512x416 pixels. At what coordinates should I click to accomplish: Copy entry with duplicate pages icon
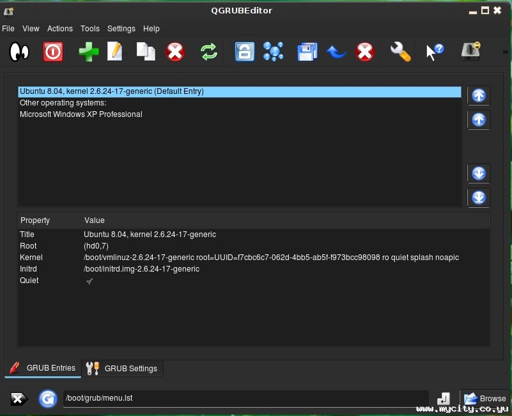(x=146, y=52)
